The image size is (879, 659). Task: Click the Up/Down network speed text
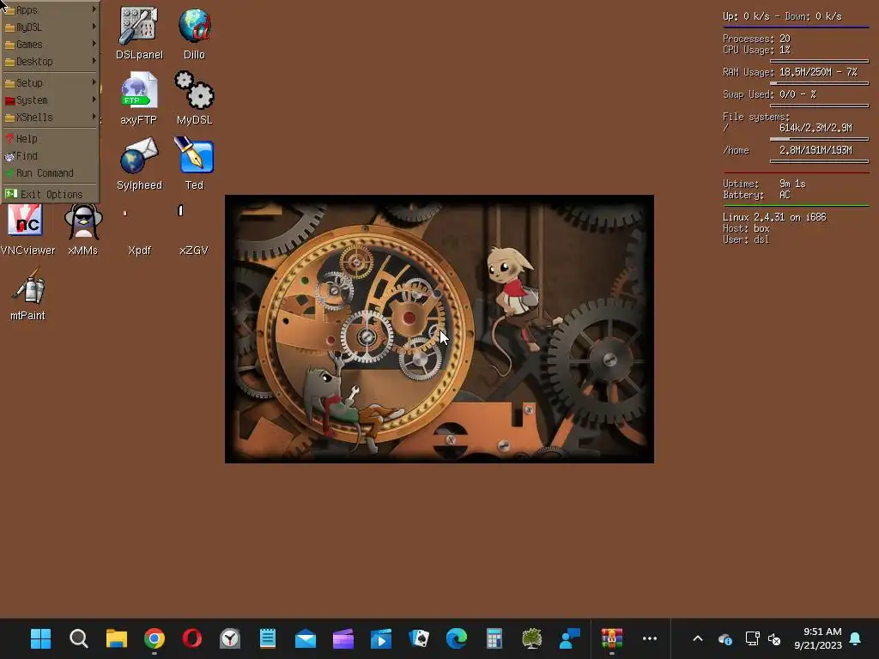(782, 16)
